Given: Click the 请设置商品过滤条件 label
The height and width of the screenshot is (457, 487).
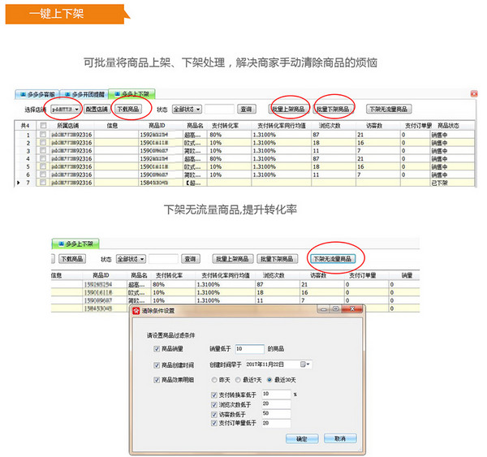Looking at the screenshot, I should tap(170, 335).
